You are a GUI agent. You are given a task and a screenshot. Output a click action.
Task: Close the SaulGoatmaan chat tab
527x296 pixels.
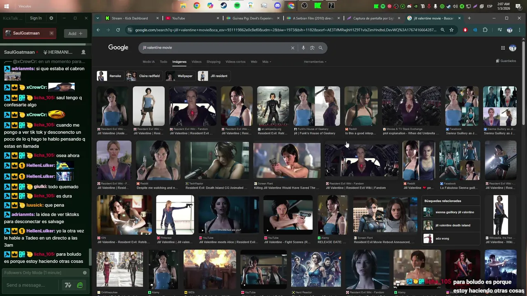[x=51, y=33]
